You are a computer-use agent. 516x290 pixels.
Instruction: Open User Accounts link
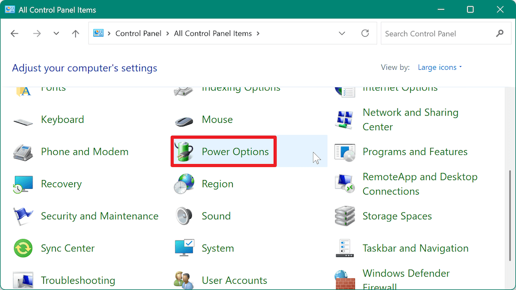click(x=234, y=281)
